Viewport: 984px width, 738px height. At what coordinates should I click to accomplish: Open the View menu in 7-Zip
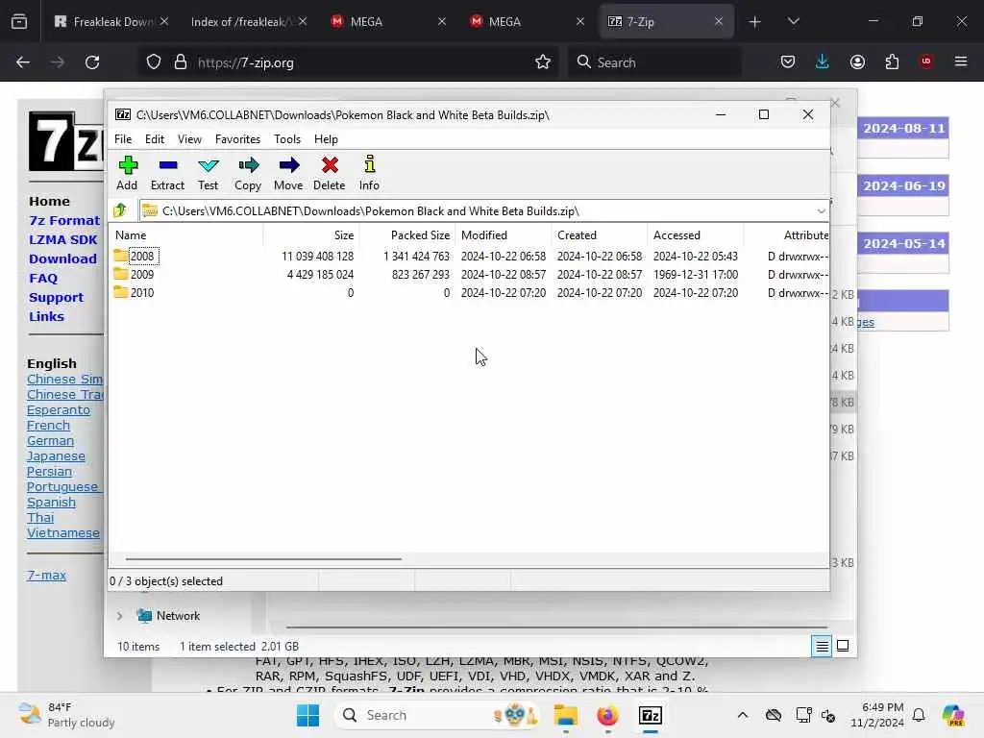pyautogui.click(x=189, y=139)
